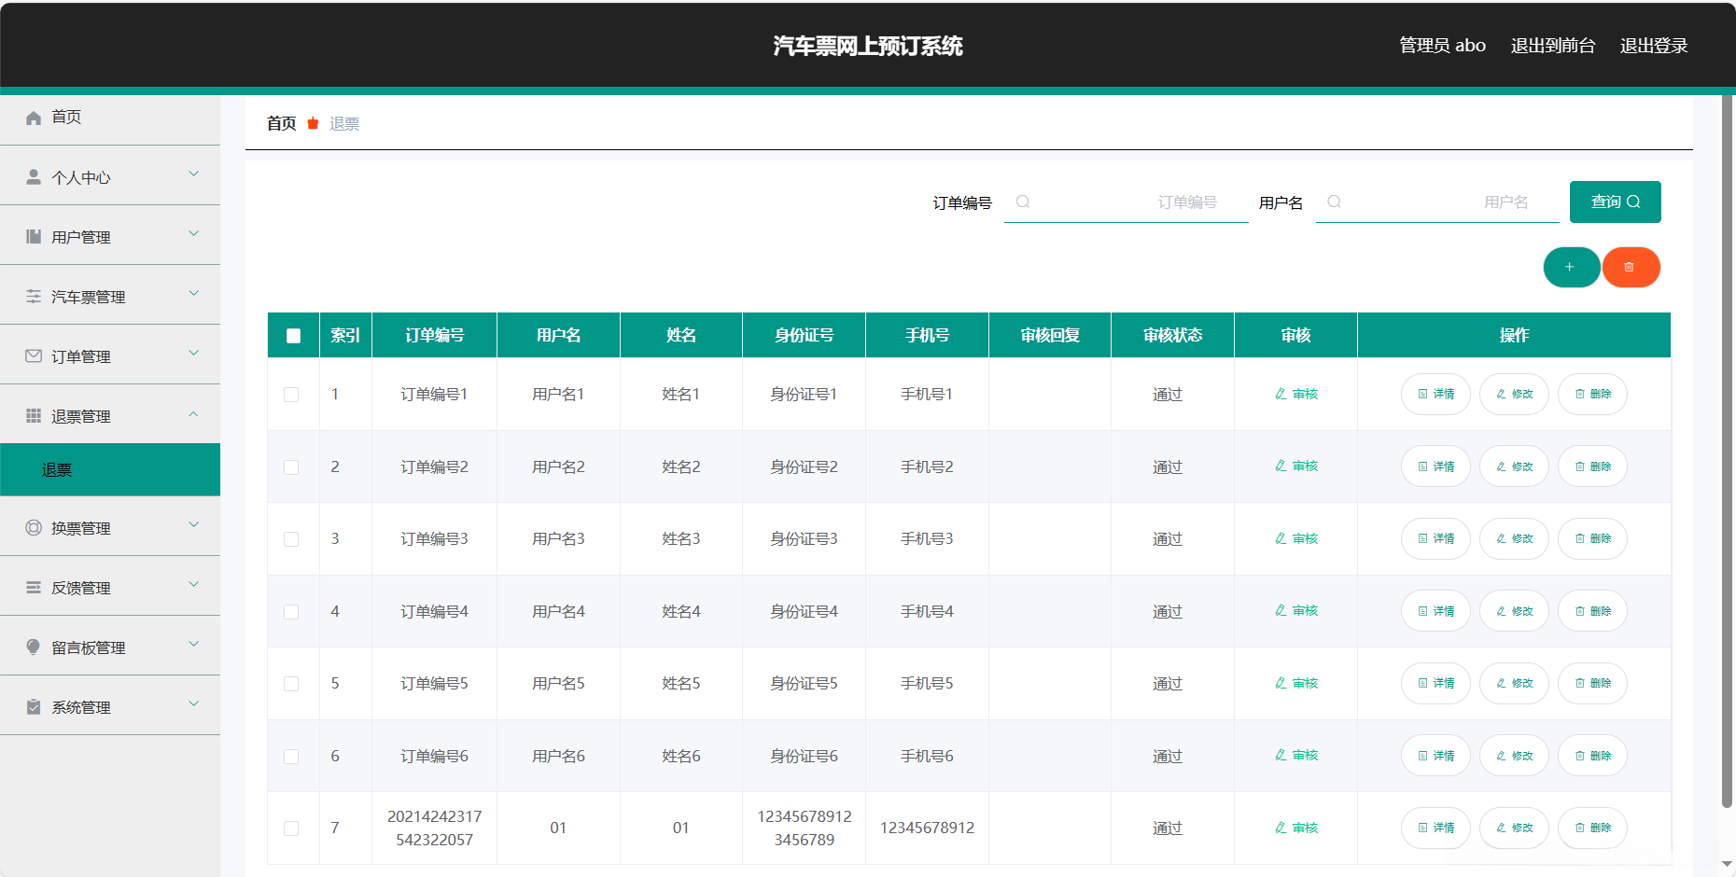
Task: Expand the 留言板管理 menu chevron
Action: pos(194,645)
